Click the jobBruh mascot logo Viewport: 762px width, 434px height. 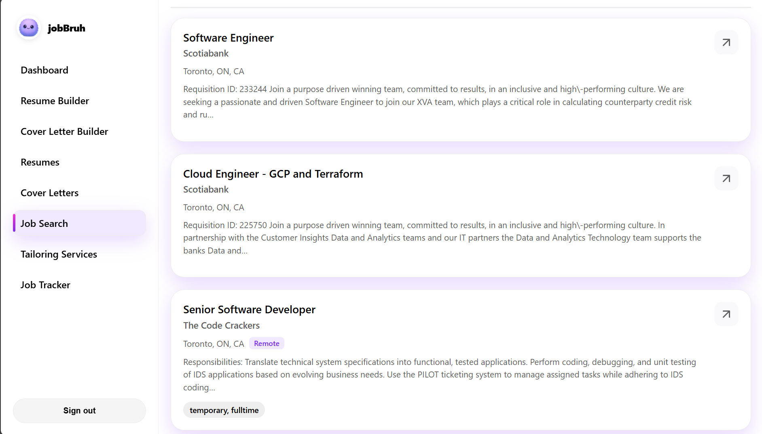(28, 28)
